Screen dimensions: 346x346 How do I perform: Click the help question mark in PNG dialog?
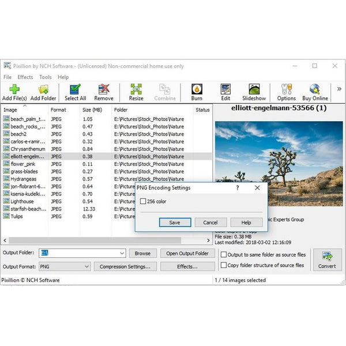[x=238, y=188]
